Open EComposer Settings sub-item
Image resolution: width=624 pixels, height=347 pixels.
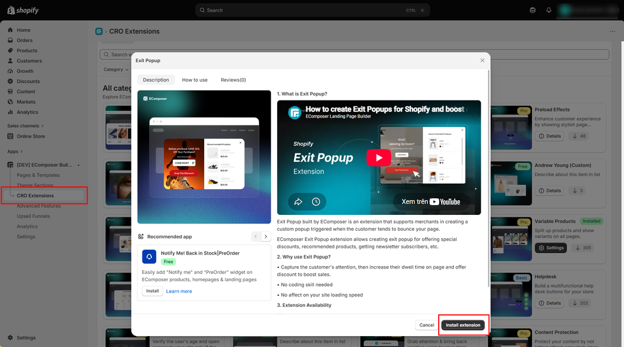pyautogui.click(x=26, y=236)
